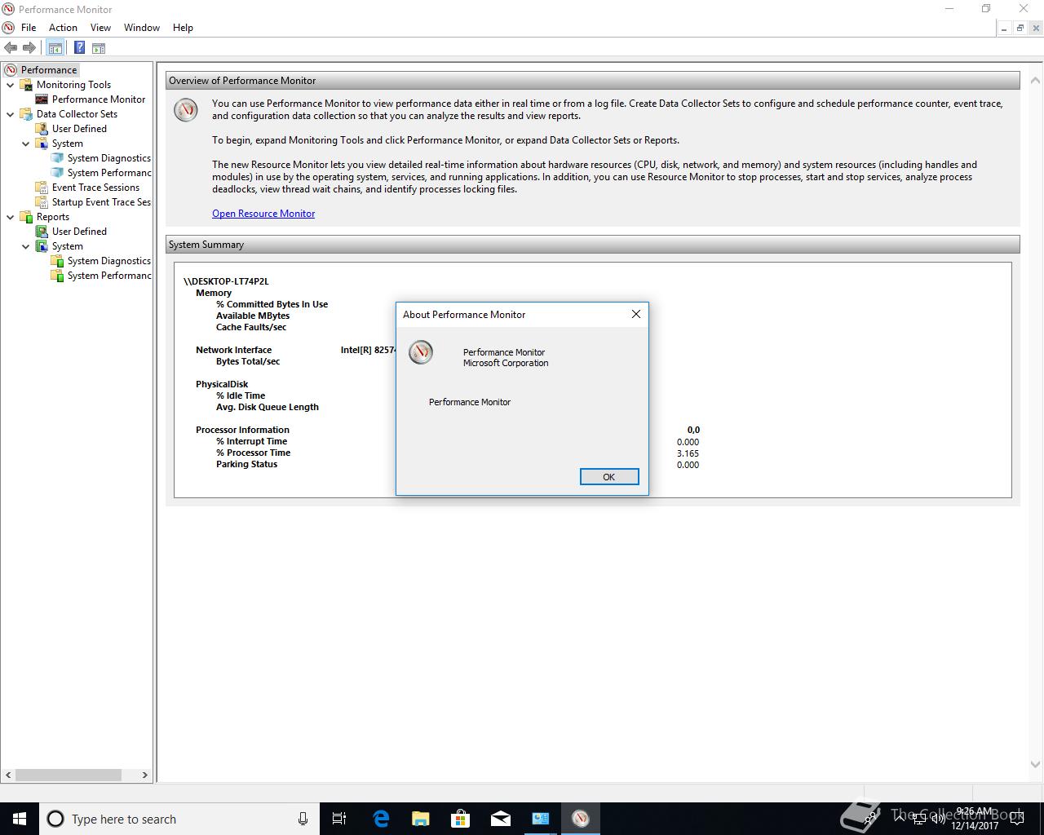1044x835 pixels.
Task: Collapse the Reports tree node
Action: 11,217
